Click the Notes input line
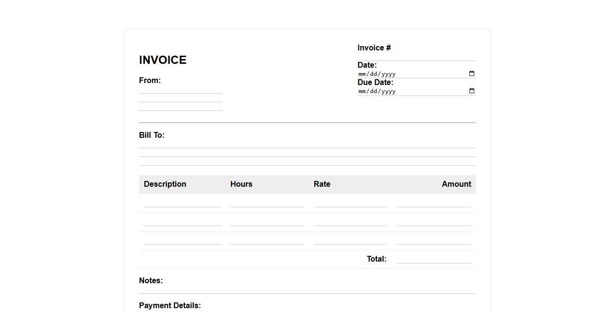The image size is (615, 312). [307, 289]
